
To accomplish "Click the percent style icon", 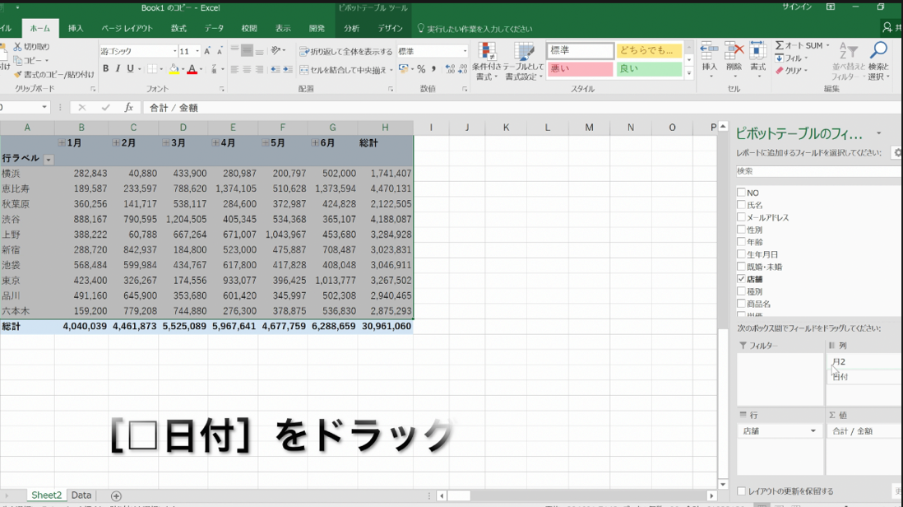I will 421,69.
